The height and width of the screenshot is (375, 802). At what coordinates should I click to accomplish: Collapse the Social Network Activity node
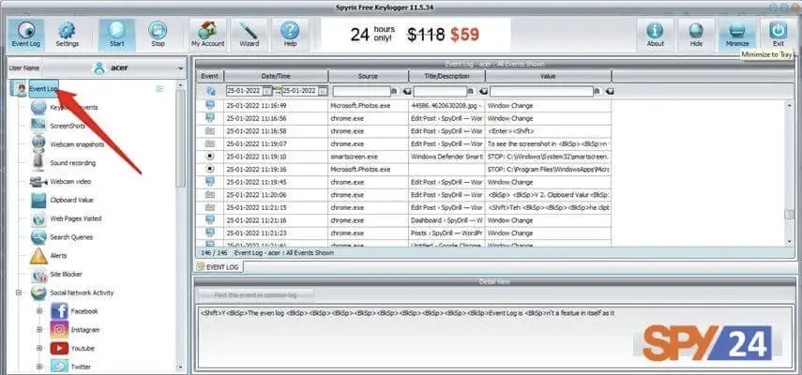point(19,292)
